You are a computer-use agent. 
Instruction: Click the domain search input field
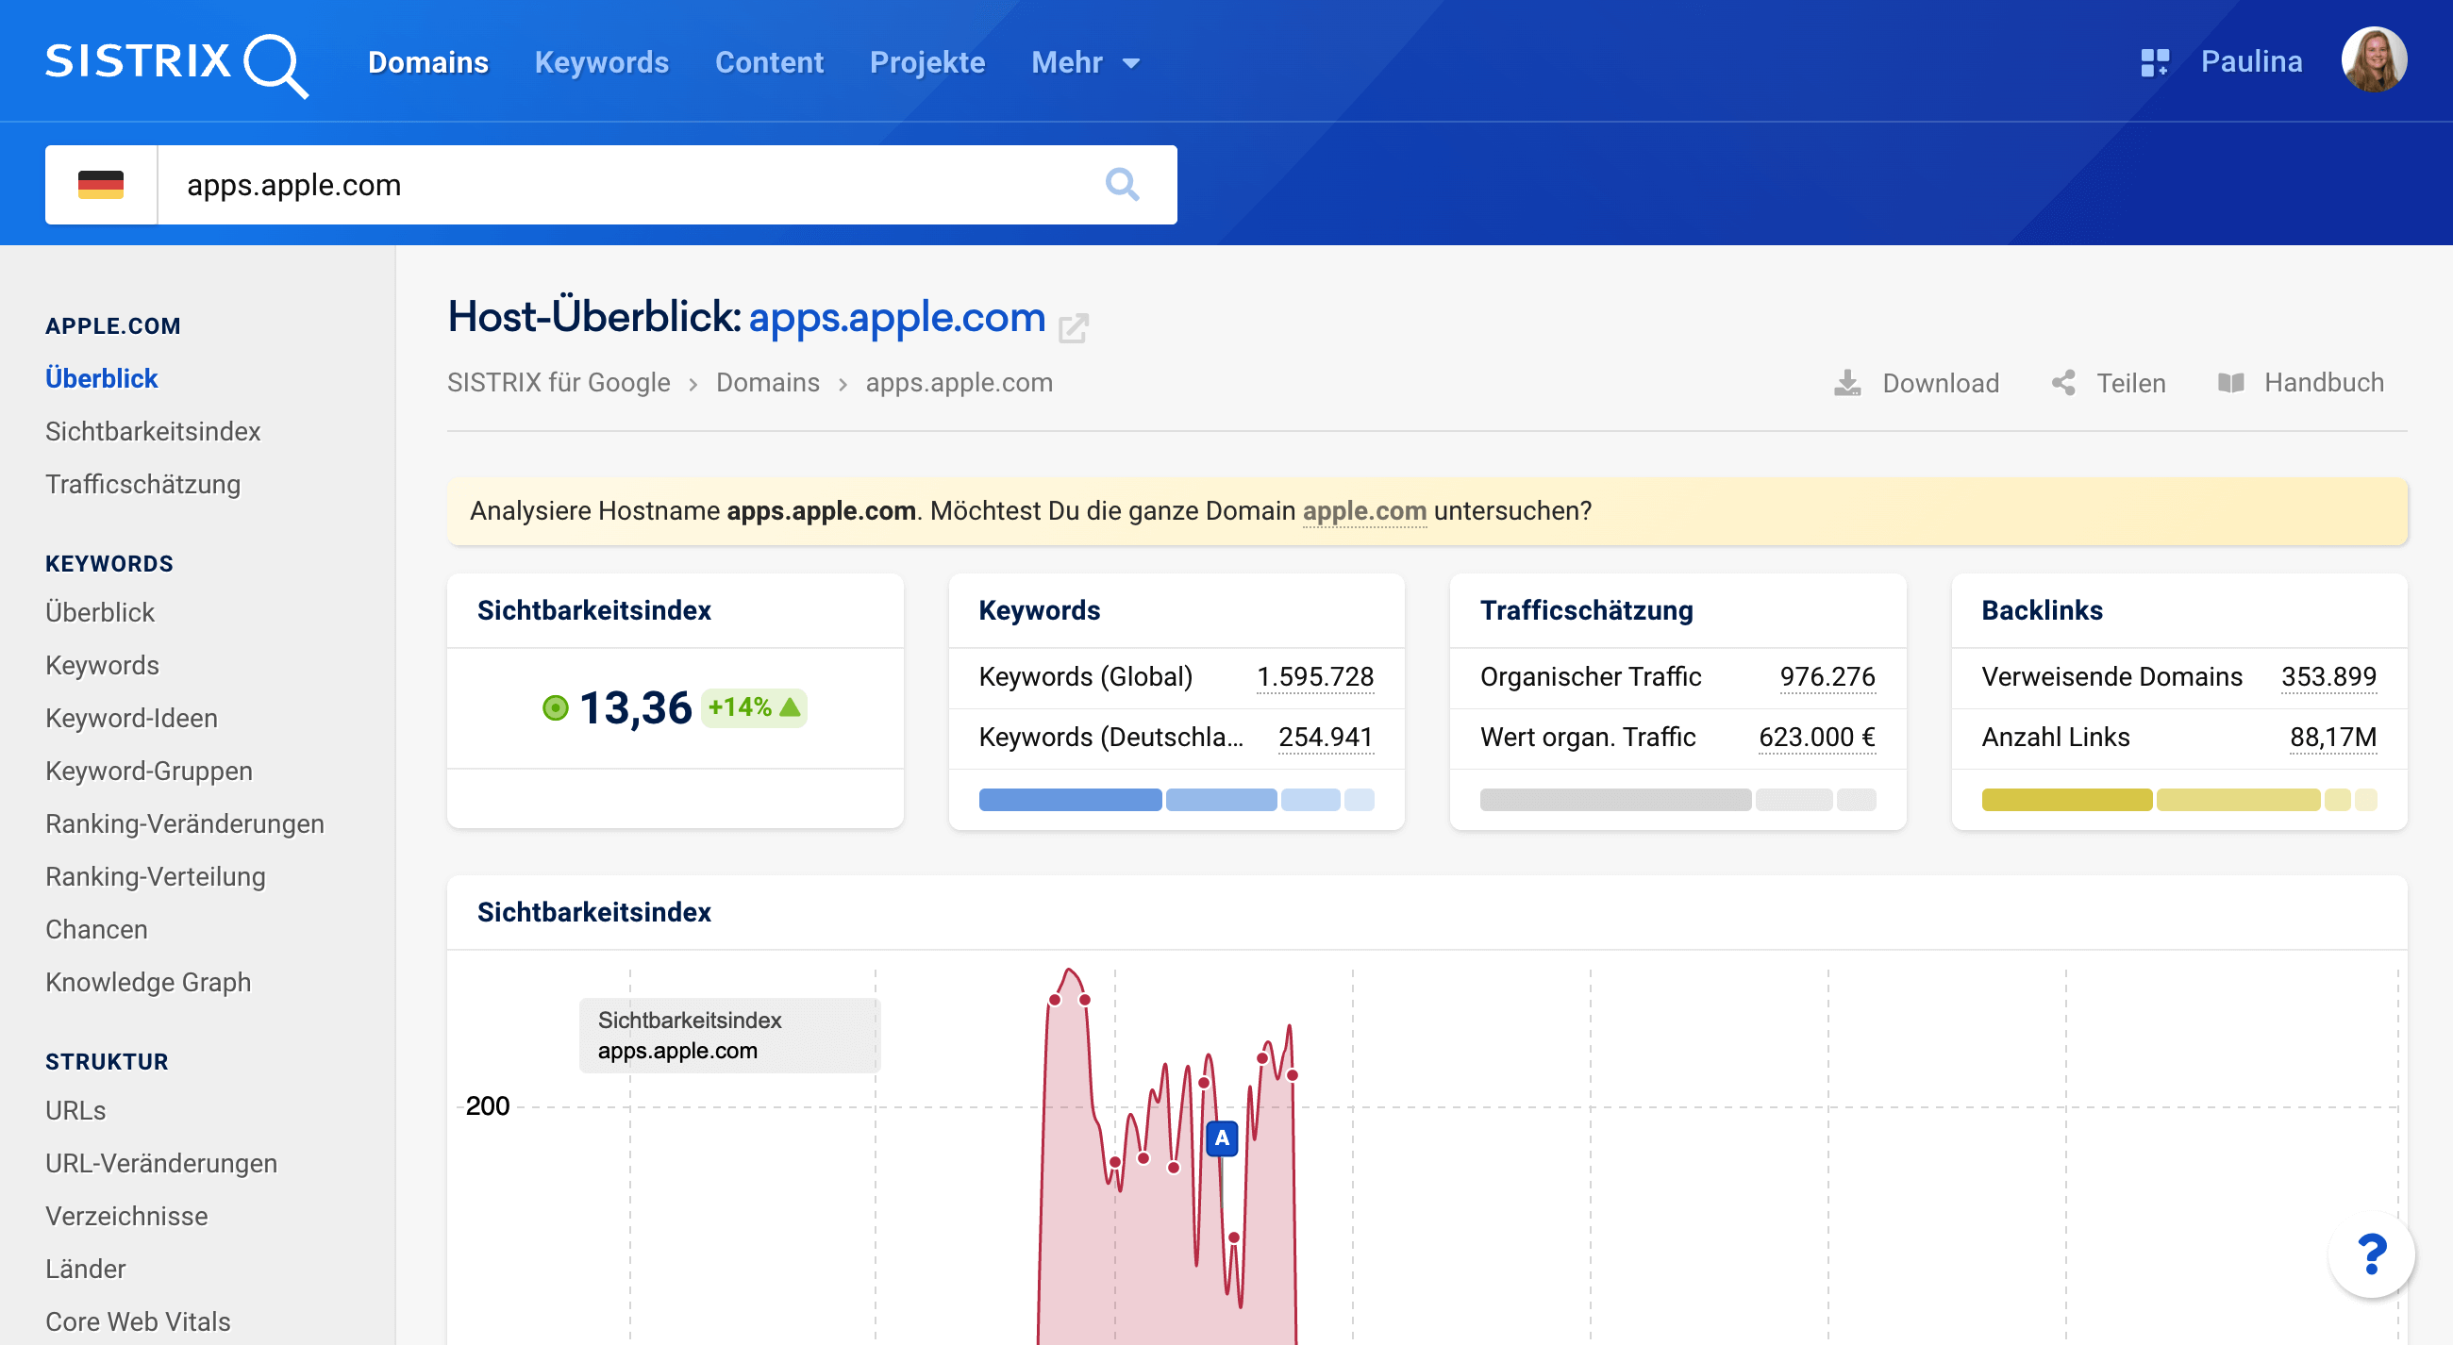(x=628, y=184)
